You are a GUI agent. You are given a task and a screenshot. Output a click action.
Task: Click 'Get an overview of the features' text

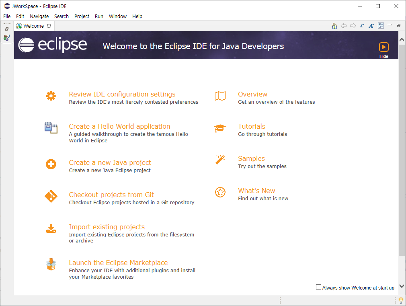276,102
